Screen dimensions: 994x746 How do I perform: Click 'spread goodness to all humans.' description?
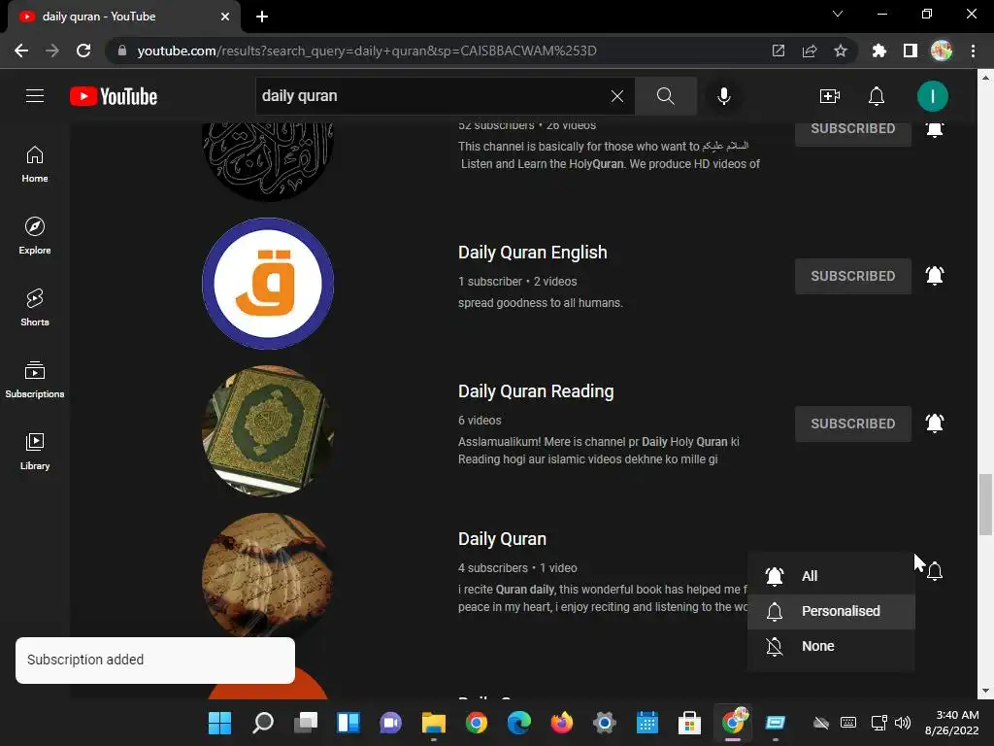pos(540,303)
